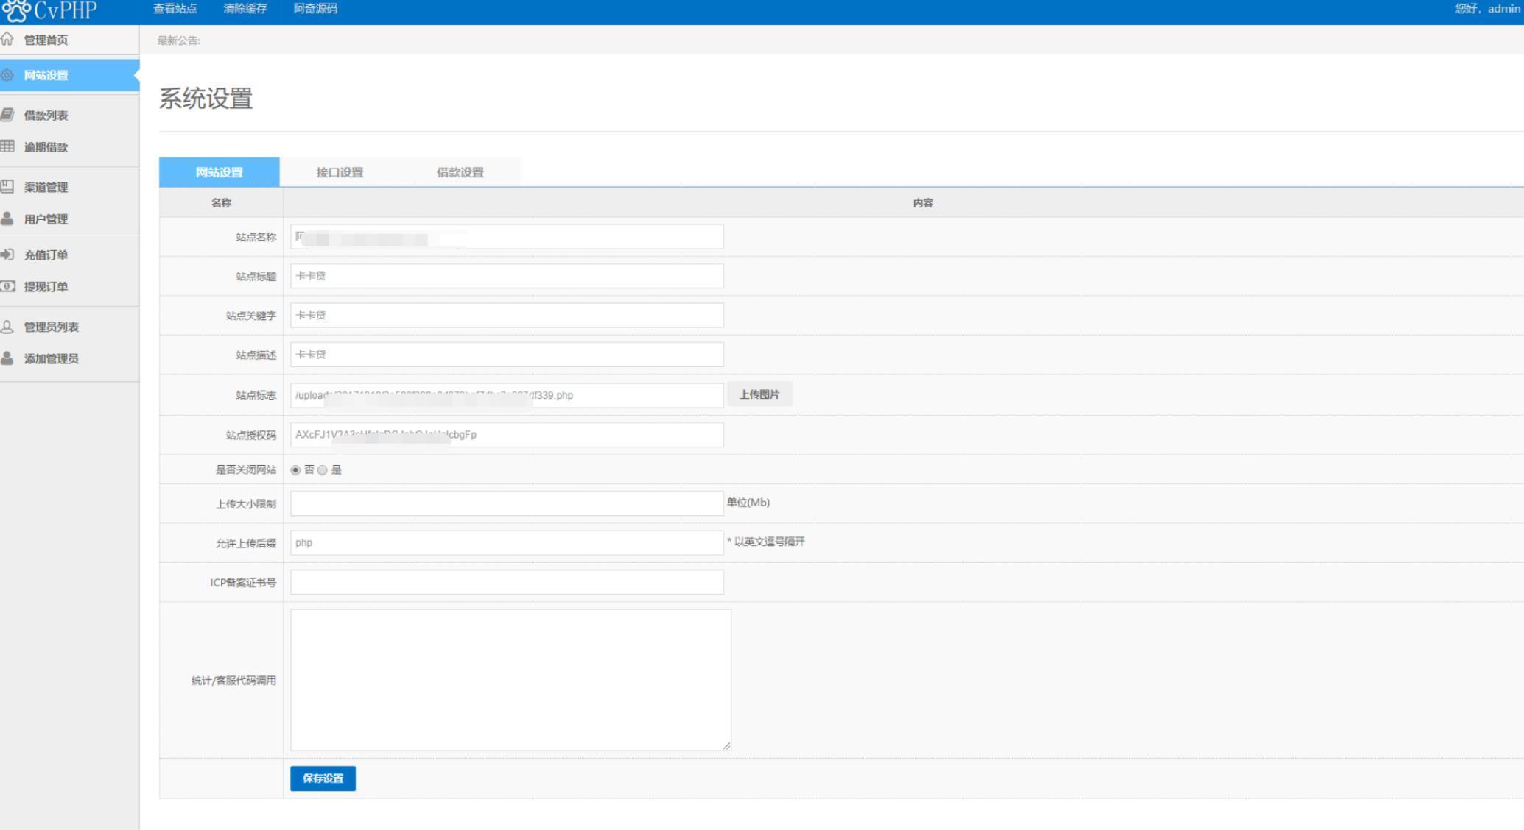
Task: Select the icon beside 渠道管理
Action: point(7,187)
